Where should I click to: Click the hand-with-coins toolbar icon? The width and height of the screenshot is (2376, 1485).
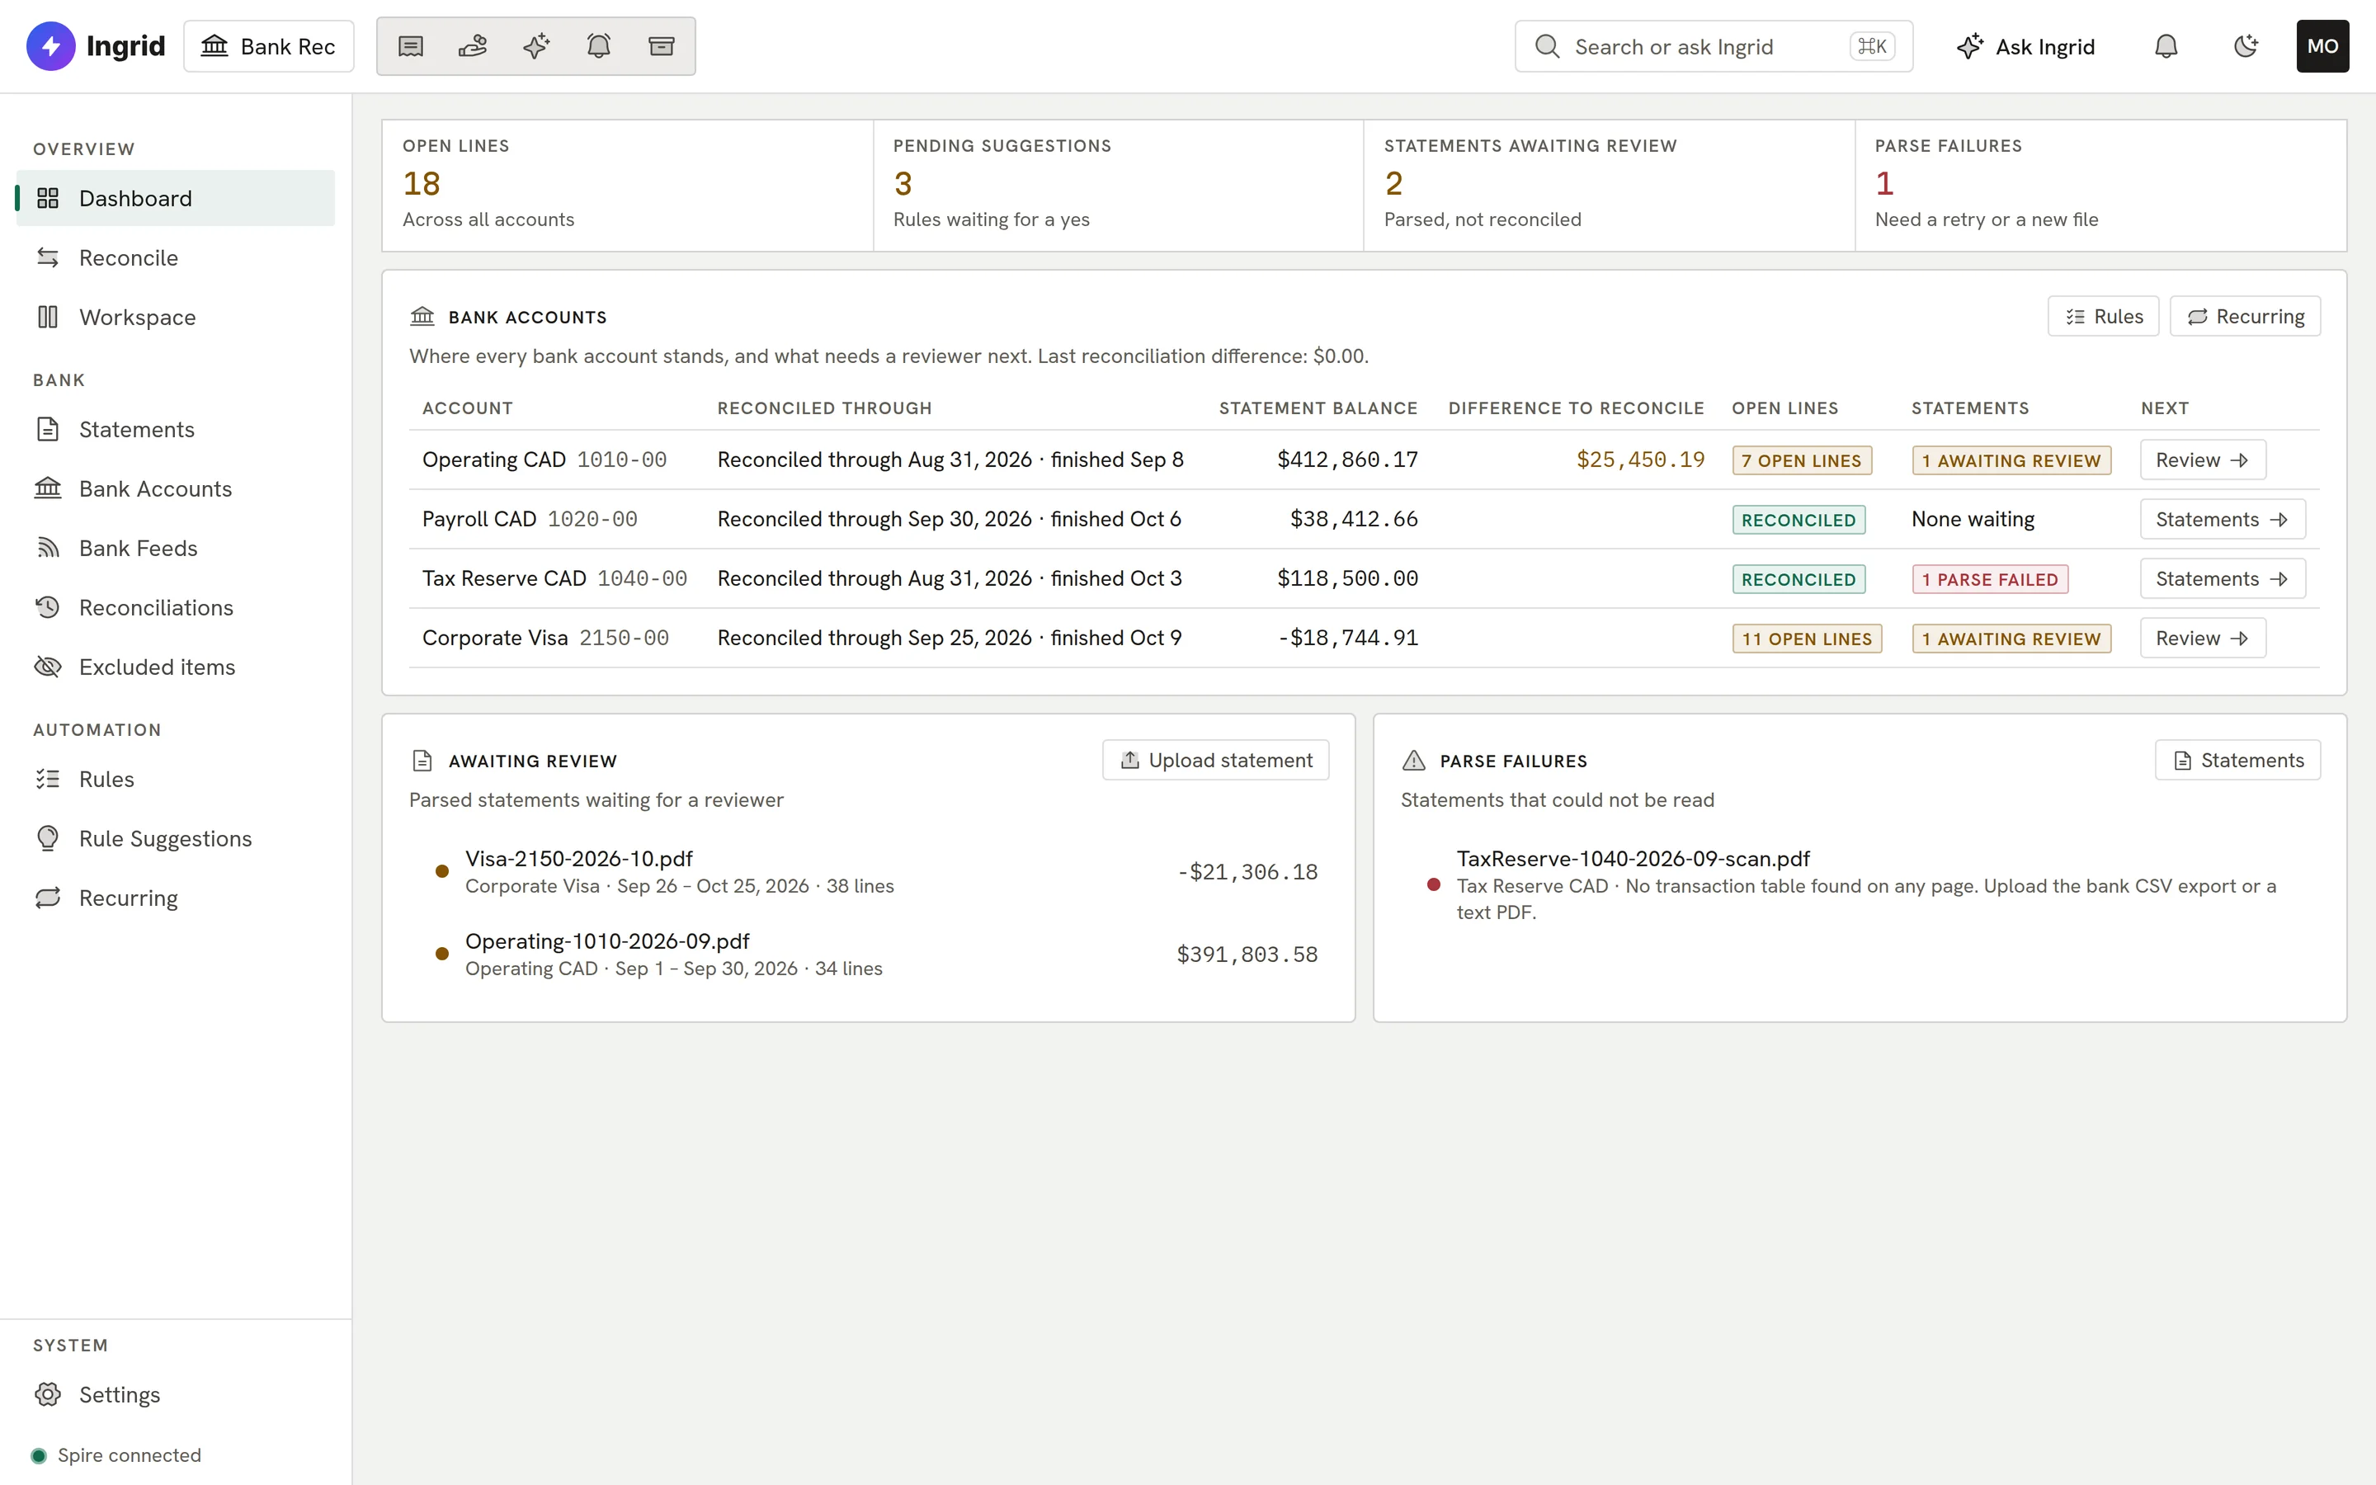[x=474, y=46]
